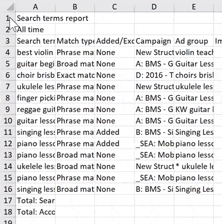Viewport: 222px width, 224px height.
Task: Click the 'KW guitar' ad group cell
Action: click(194, 109)
